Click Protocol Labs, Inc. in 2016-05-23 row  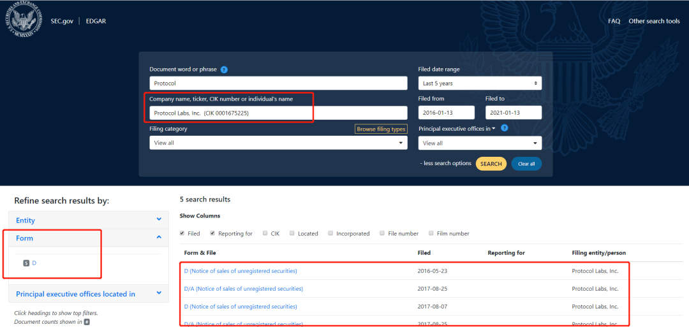pos(595,271)
